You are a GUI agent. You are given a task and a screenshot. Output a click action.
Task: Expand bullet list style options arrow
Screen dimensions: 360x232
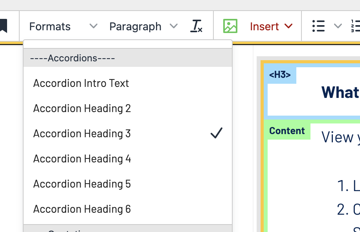coord(338,26)
